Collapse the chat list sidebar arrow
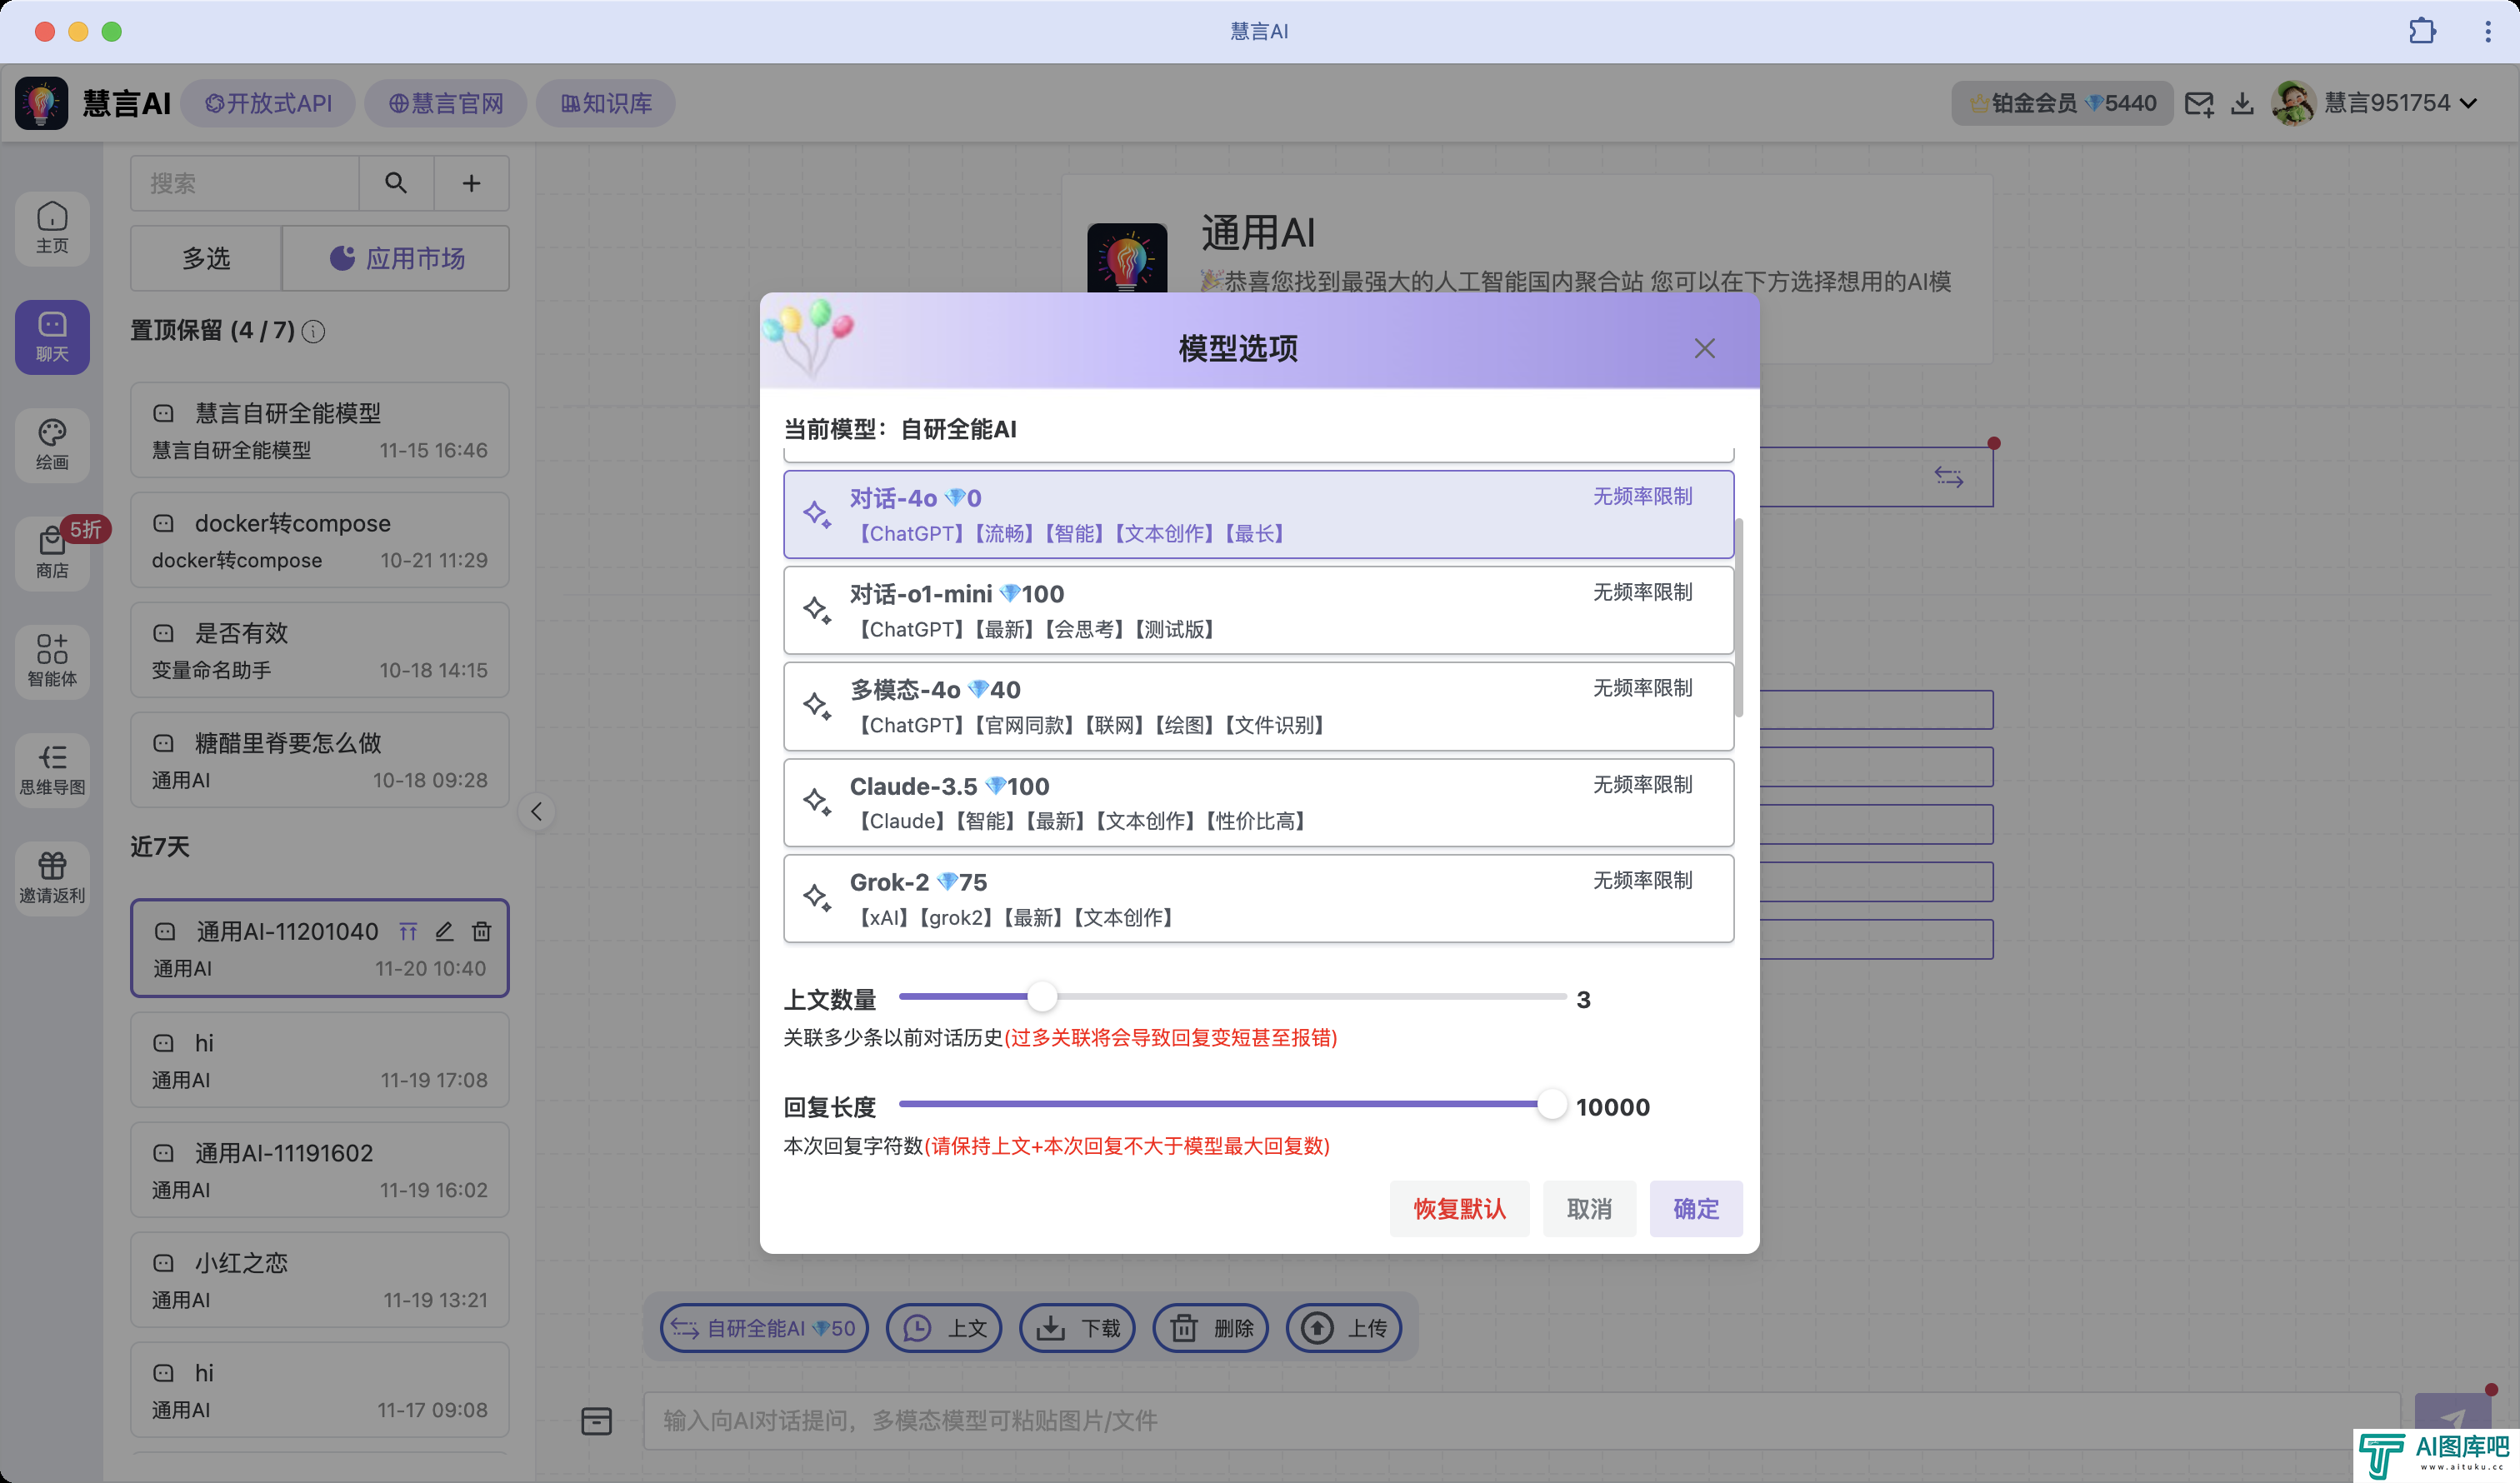Viewport: 2520px width, 1483px height. tap(537, 812)
